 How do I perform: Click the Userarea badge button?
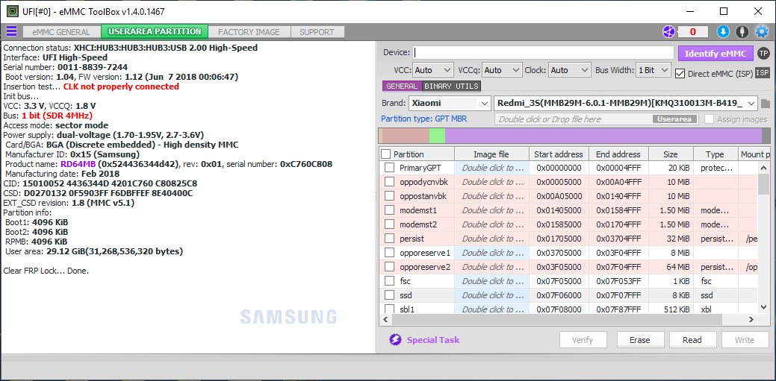[675, 119]
